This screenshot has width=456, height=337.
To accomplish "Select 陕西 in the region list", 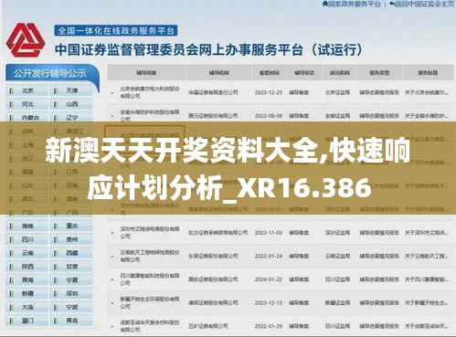I will click(x=27, y=267).
